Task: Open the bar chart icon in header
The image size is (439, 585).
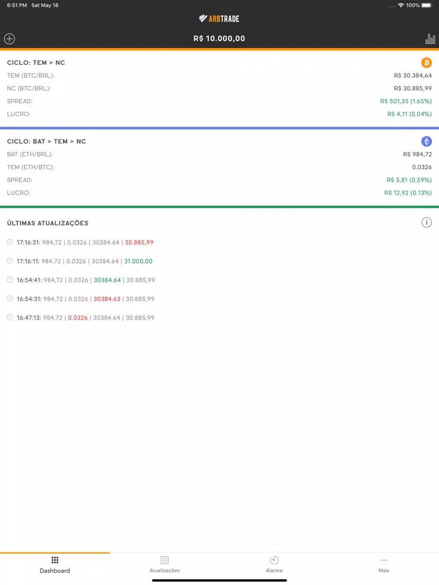Action: [430, 39]
